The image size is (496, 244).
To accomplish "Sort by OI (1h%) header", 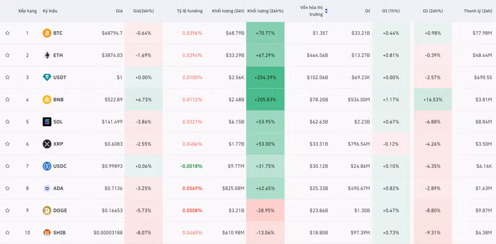I will coord(391,11).
